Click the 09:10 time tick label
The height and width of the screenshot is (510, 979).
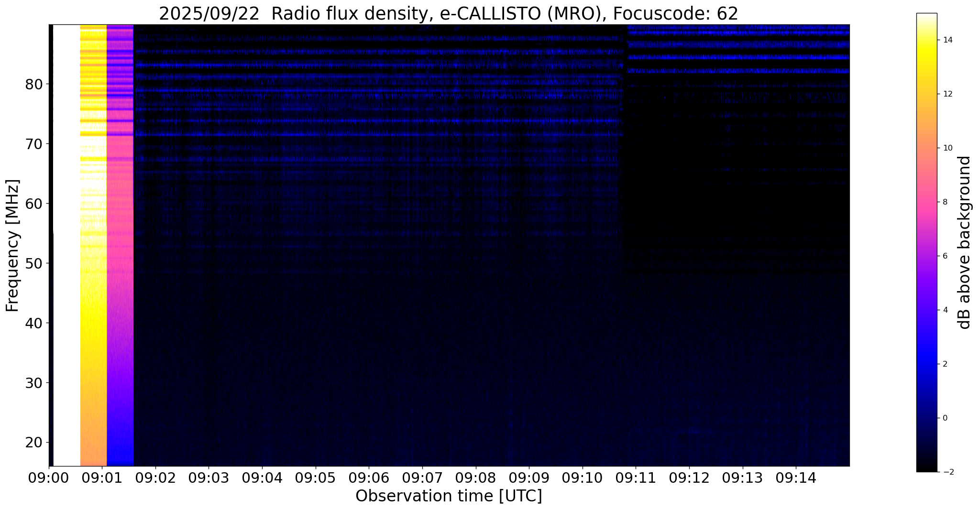tap(583, 477)
